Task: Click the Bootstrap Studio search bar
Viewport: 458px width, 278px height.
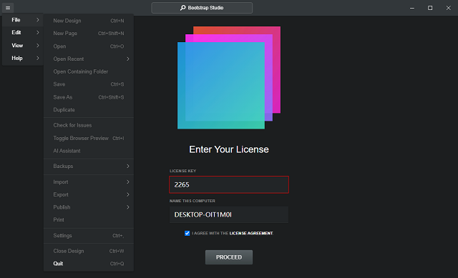Action: (x=202, y=8)
